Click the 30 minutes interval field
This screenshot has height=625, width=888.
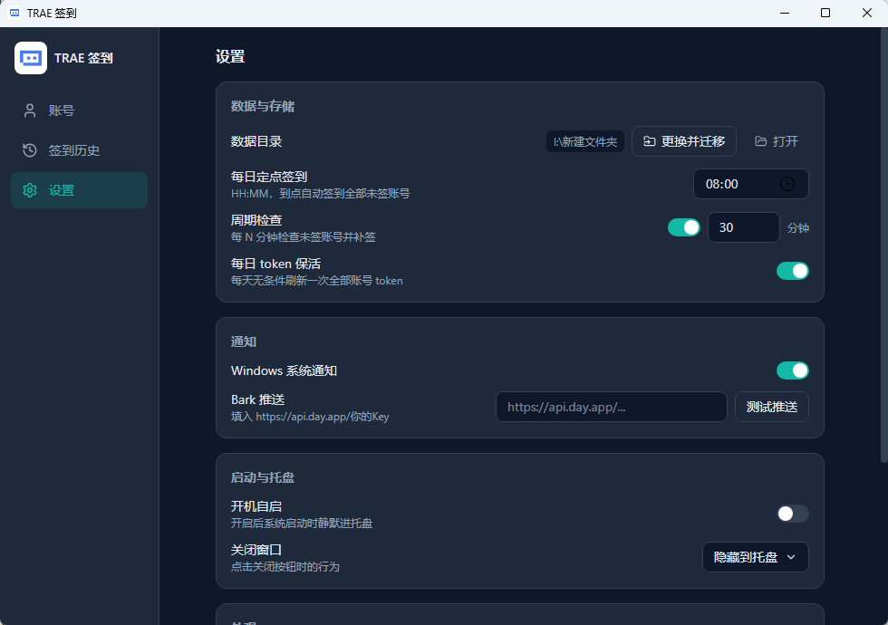coord(744,227)
